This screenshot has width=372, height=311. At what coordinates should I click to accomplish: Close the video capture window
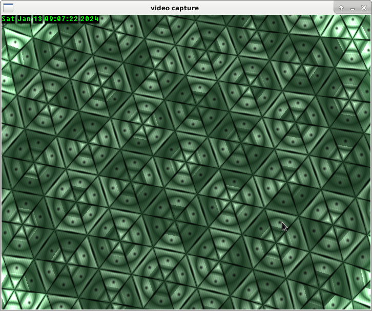click(x=364, y=8)
